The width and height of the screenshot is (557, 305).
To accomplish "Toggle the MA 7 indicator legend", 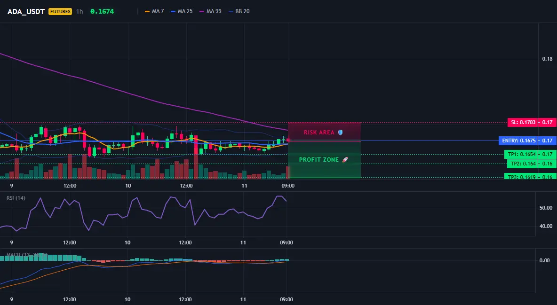I will click(x=154, y=11).
